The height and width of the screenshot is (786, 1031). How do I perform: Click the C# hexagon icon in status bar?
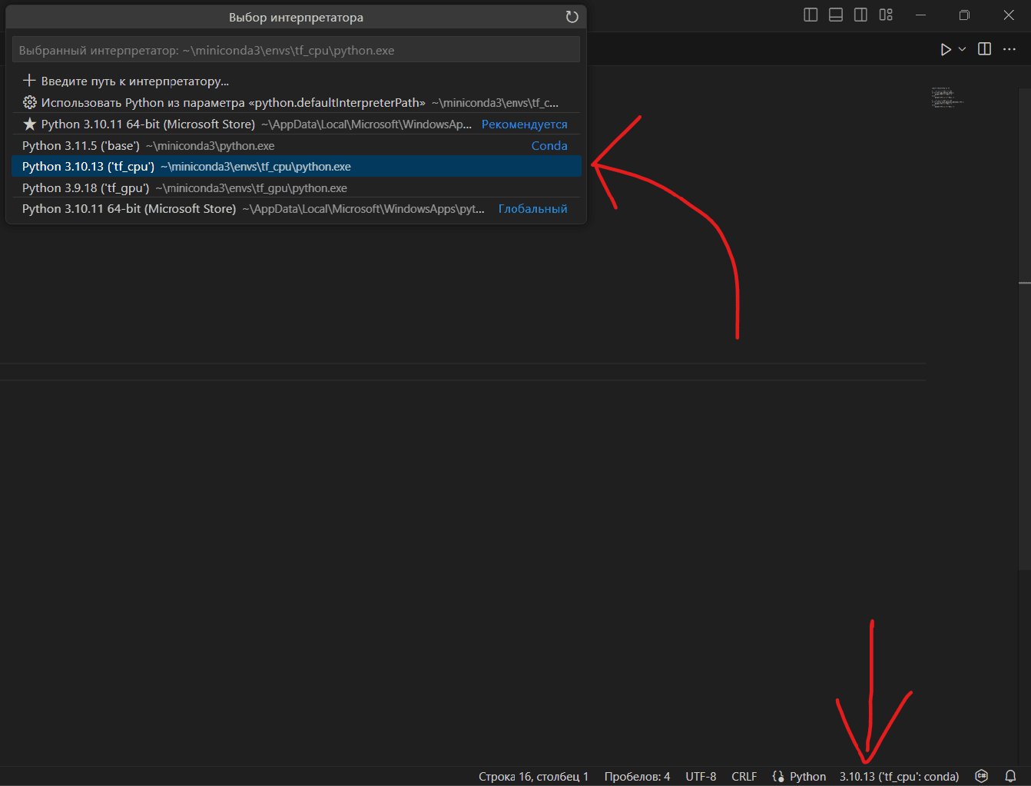pyautogui.click(x=982, y=776)
